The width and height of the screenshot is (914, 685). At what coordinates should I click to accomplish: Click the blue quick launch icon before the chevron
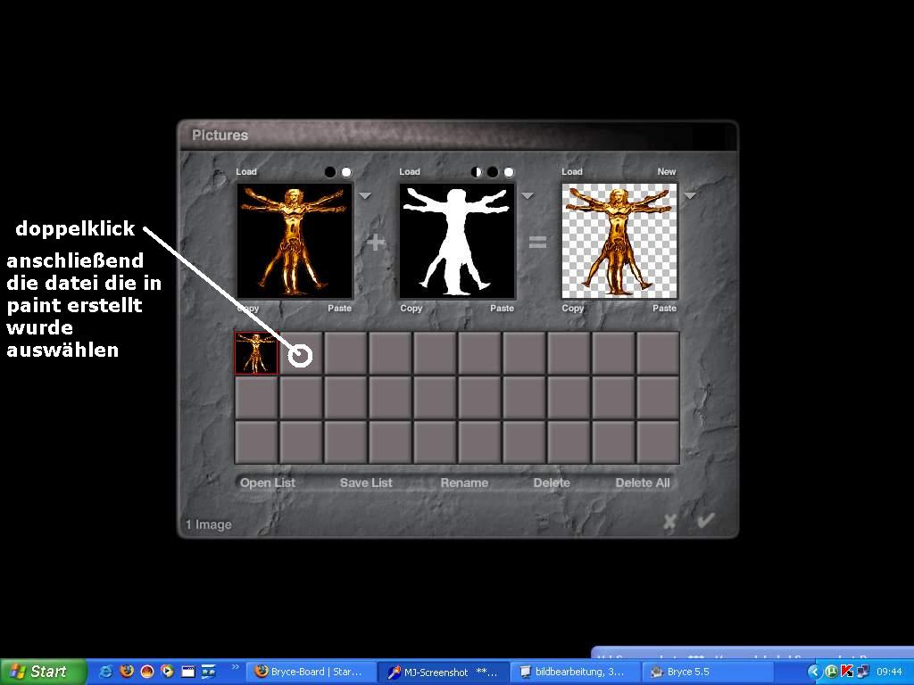coord(209,672)
